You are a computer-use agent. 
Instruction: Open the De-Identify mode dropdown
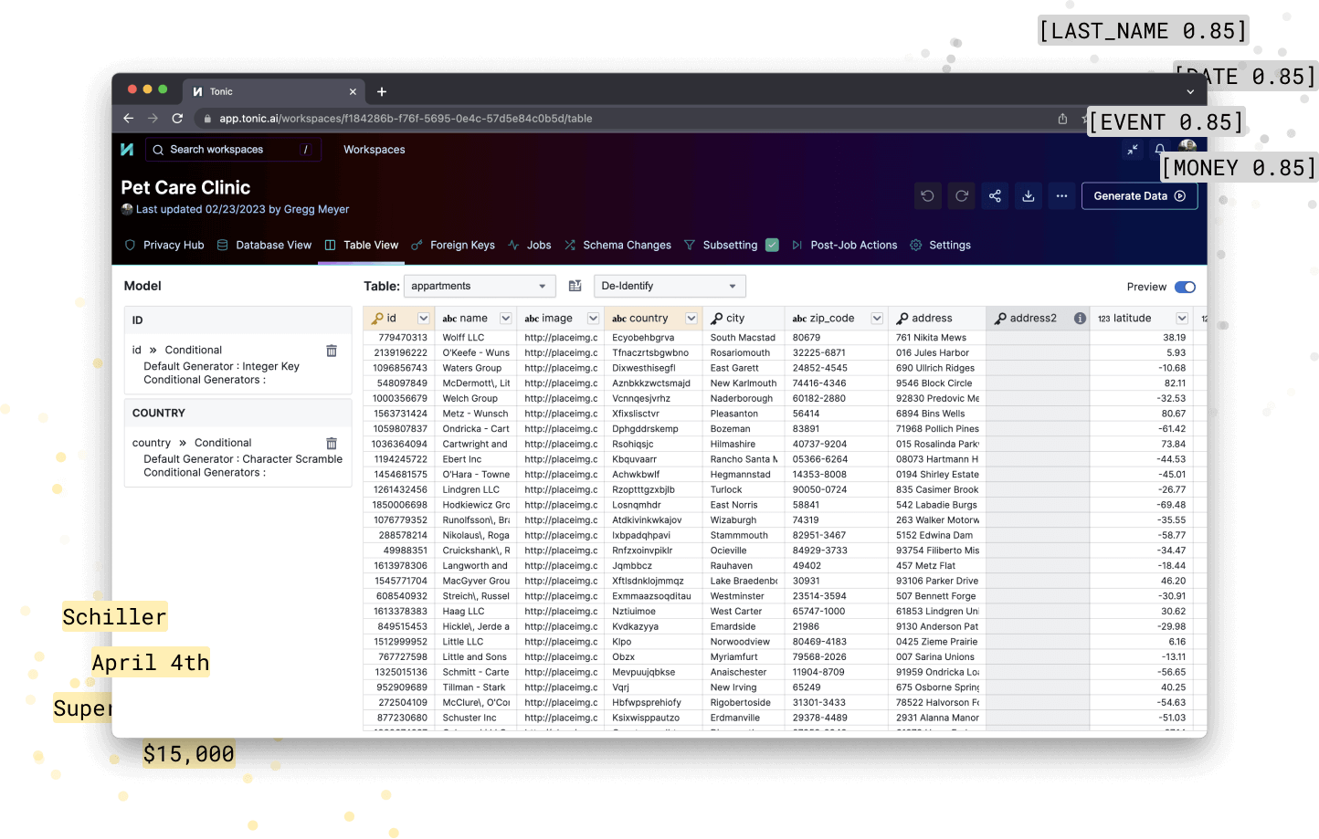670,286
